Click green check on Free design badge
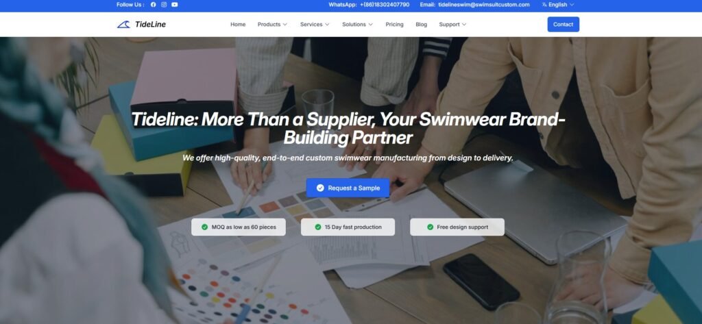This screenshot has height=324, width=702. tap(431, 227)
